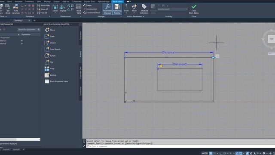
Task: Toggle Parameters Manager palette in the ribbon
Action: 107,9
